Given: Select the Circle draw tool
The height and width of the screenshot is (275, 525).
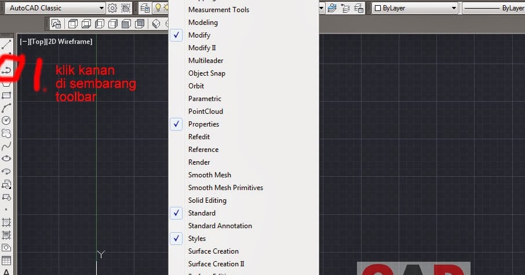Looking at the screenshot, I should coord(6,121).
